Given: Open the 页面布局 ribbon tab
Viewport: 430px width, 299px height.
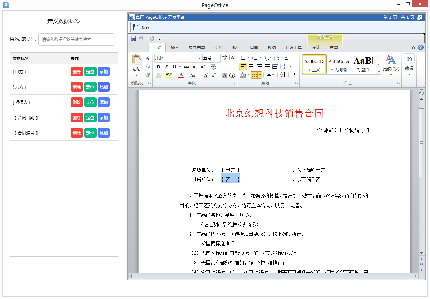Looking at the screenshot, I should coord(197,48).
